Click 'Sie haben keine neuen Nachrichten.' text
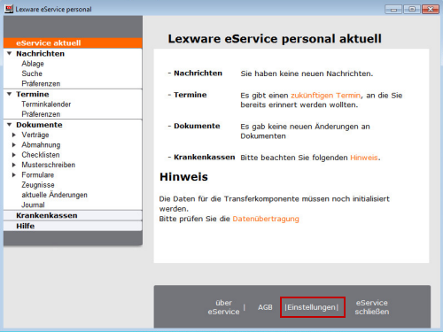 307,73
